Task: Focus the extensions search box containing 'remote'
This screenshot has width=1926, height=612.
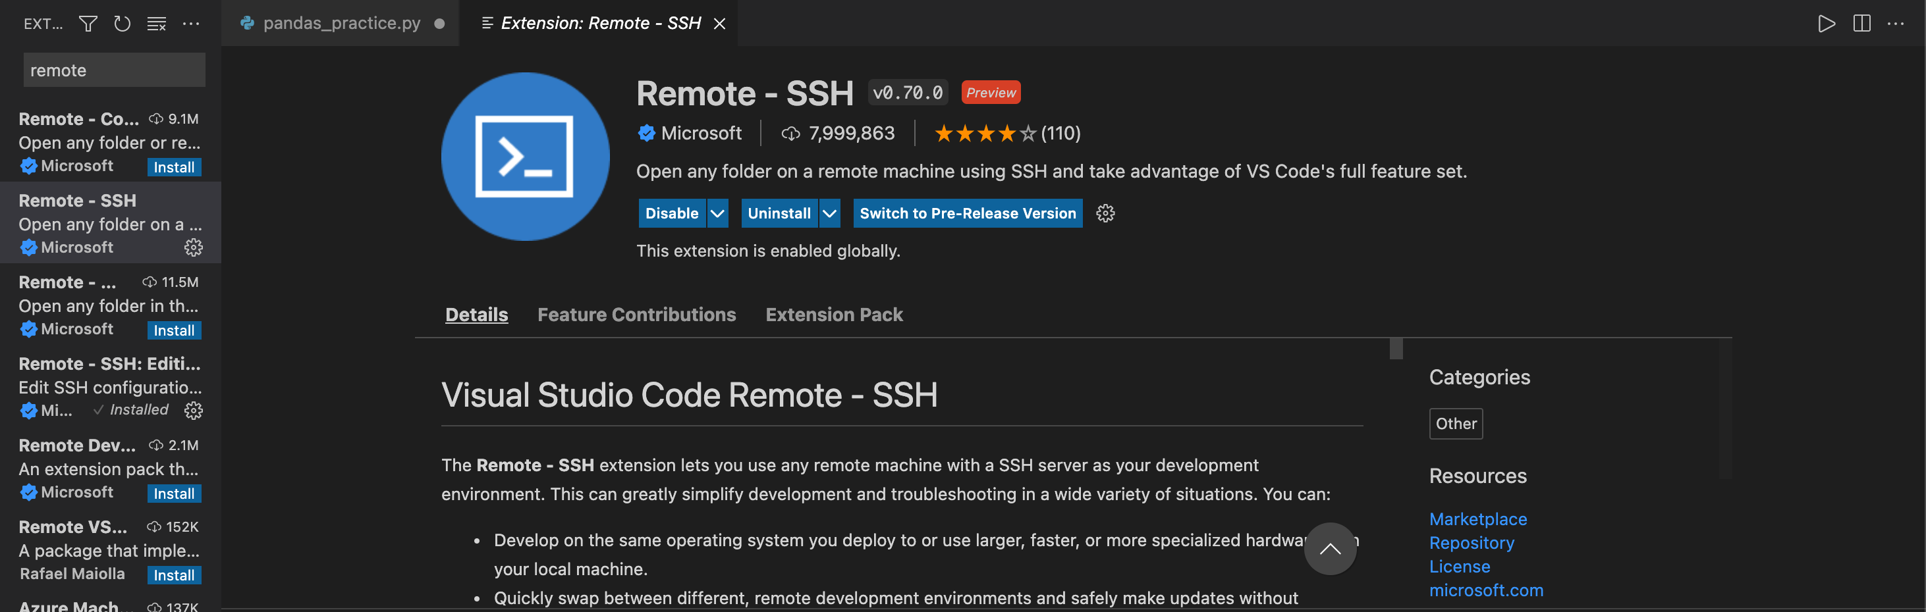Action: tap(115, 70)
